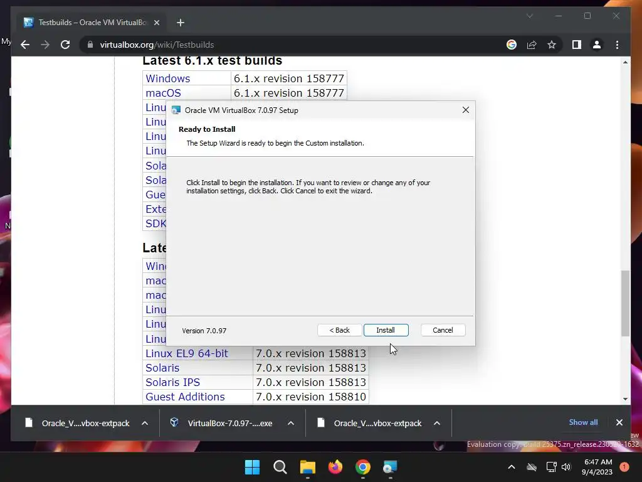
Task: Click the Latest 6.1.x test builds heading
Action: coord(212,61)
